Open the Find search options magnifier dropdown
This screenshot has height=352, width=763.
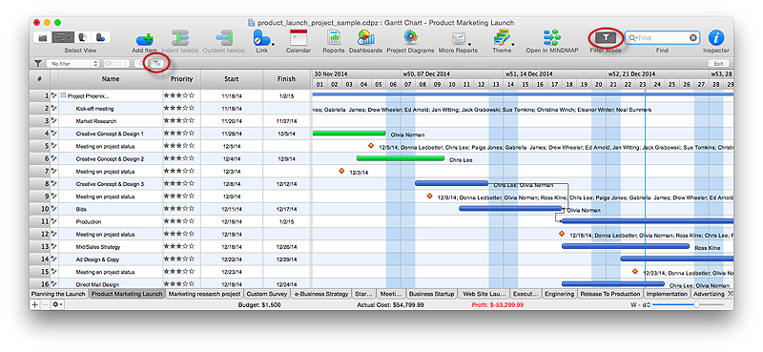[633, 37]
